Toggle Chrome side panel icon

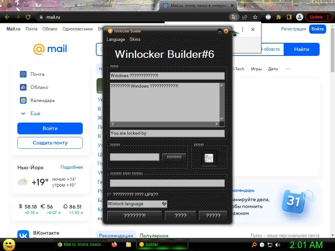coord(289,17)
